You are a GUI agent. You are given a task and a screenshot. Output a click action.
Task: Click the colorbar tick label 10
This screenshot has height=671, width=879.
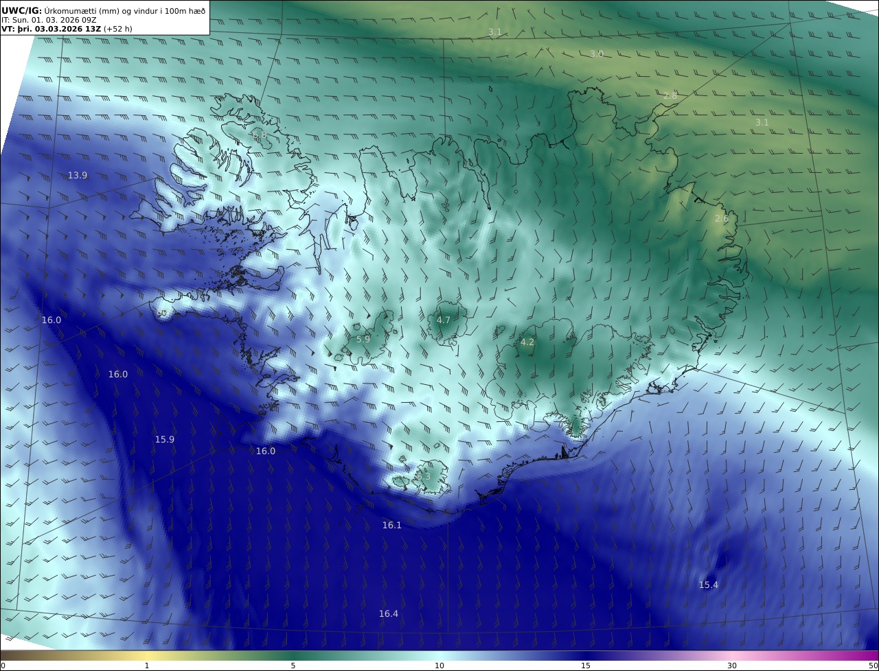click(439, 666)
